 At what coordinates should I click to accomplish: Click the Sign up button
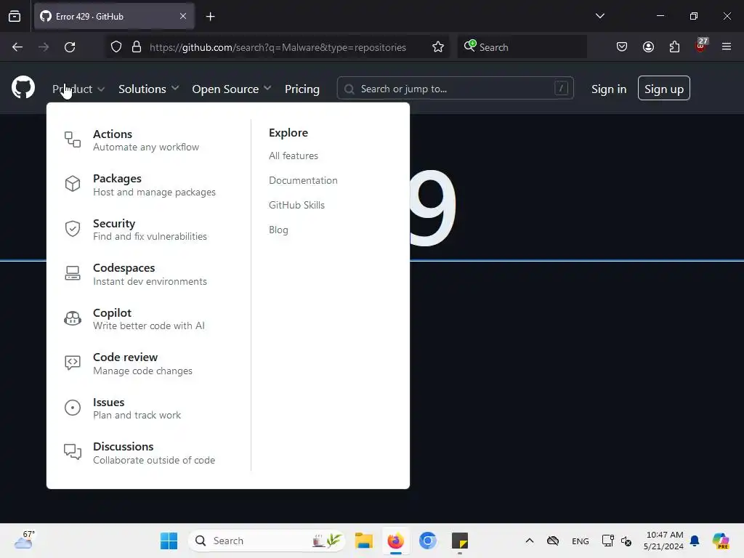(x=664, y=88)
